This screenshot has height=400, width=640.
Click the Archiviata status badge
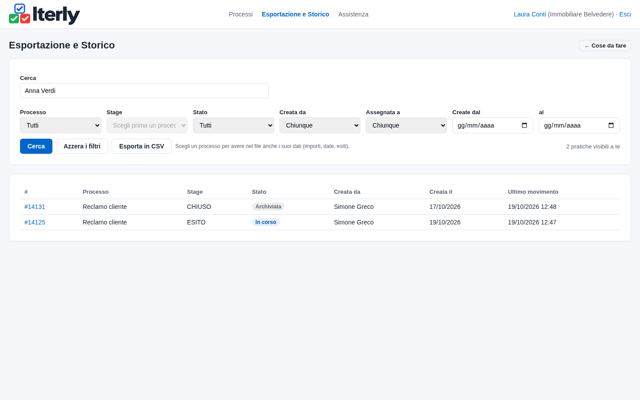pos(268,207)
